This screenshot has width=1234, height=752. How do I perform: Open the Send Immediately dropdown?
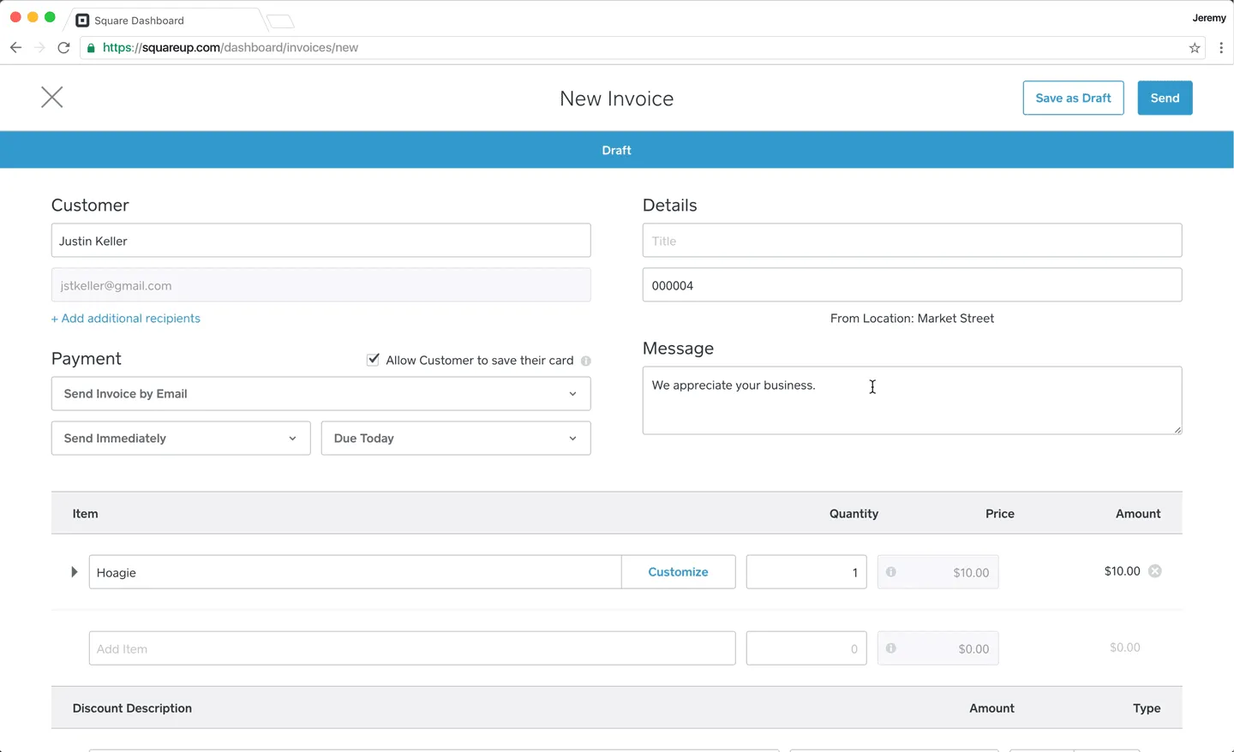point(181,439)
